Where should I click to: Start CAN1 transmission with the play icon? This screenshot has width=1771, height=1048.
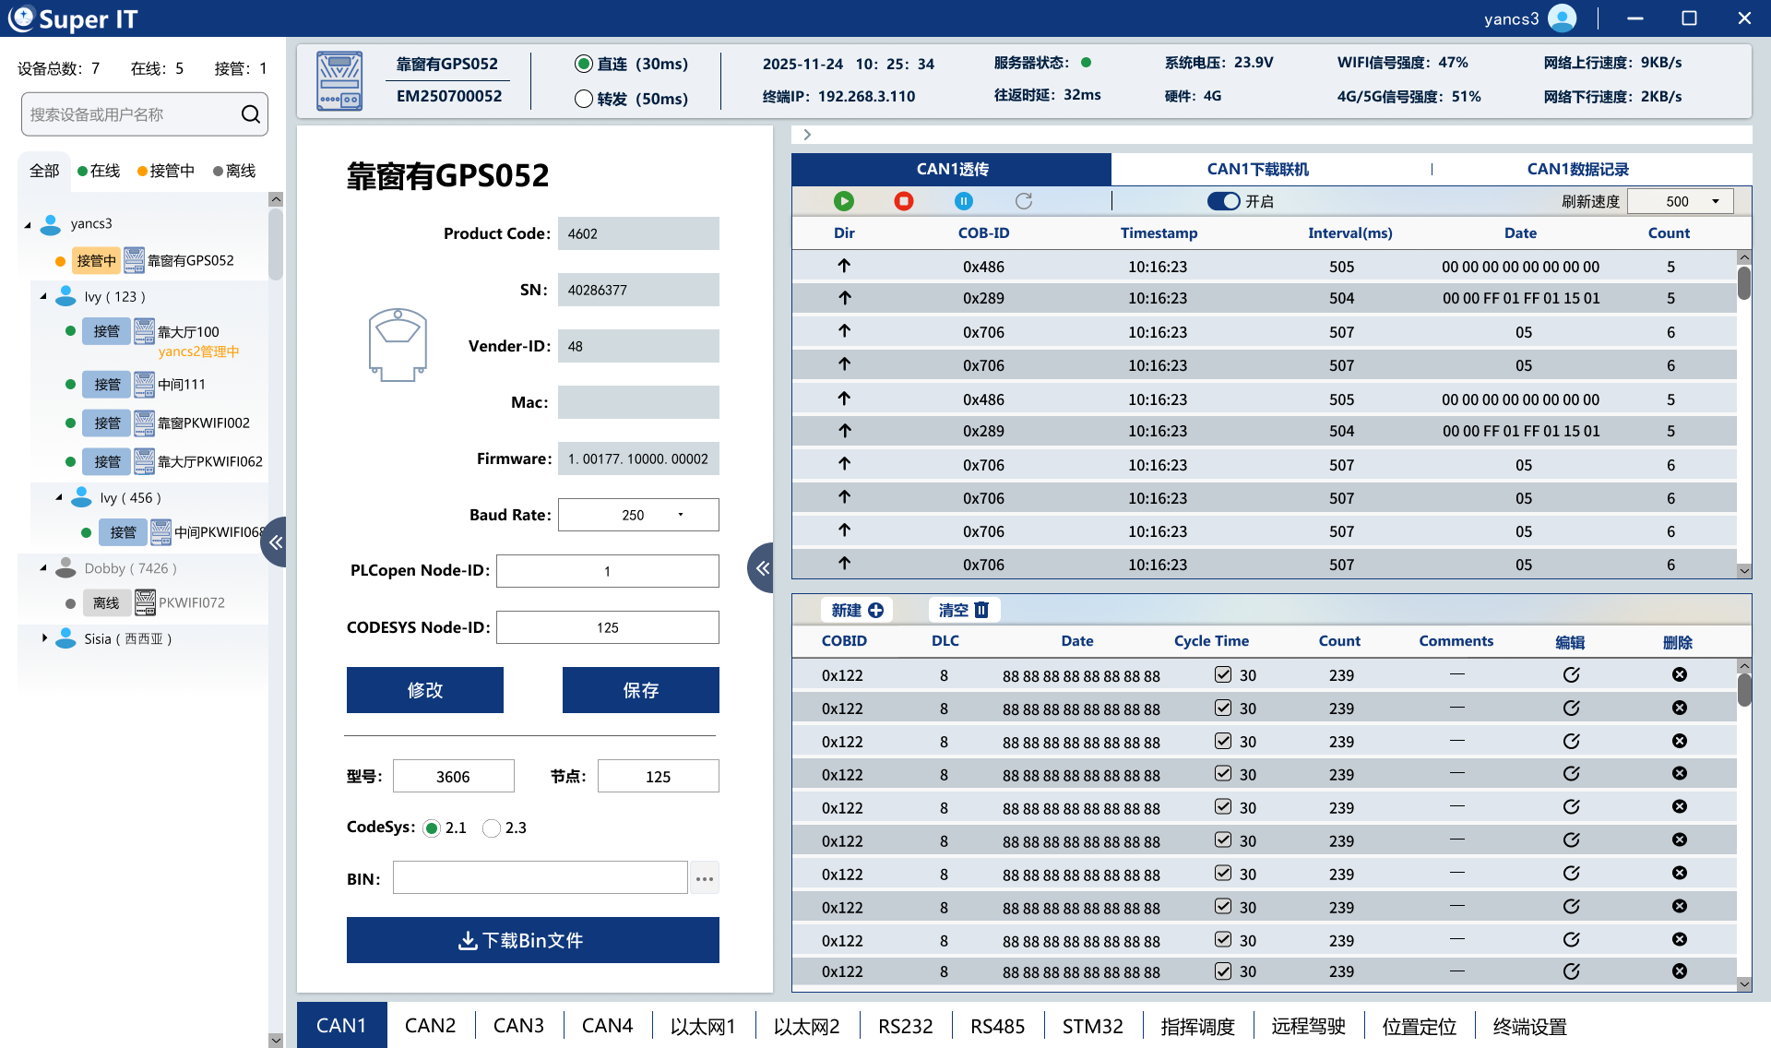(843, 200)
